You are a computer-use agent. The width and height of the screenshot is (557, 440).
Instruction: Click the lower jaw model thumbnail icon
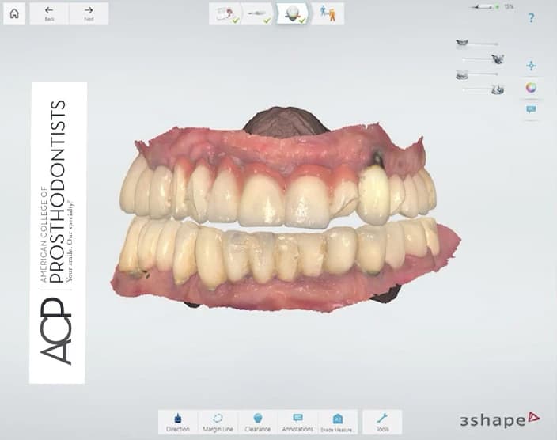pos(462,74)
